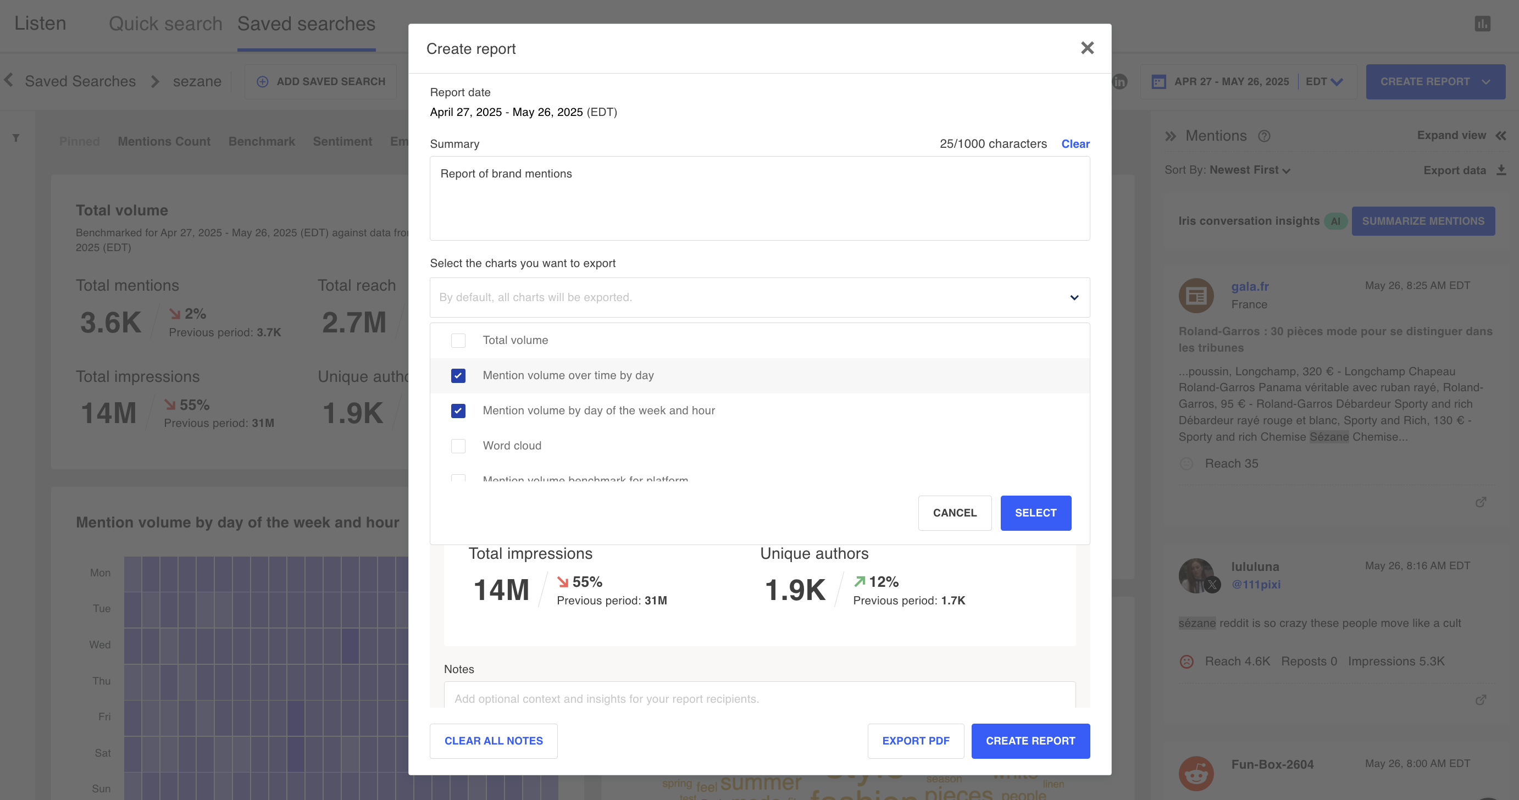This screenshot has width=1519, height=800.
Task: Open gala.fr mention external link icon
Action: pos(1480,502)
